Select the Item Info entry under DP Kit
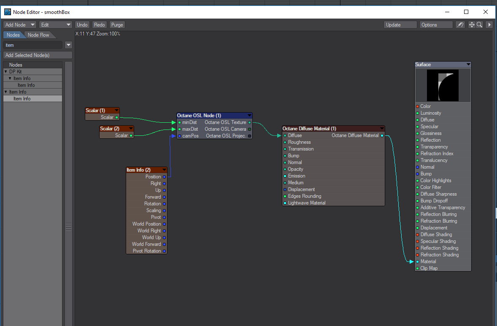Image resolution: width=497 pixels, height=326 pixels. click(32, 85)
